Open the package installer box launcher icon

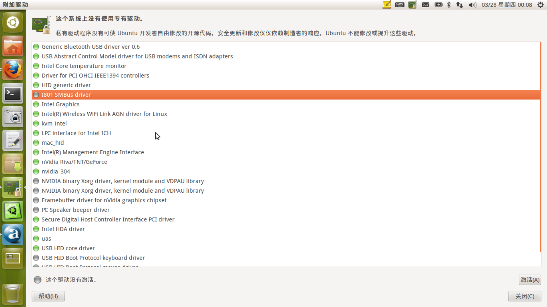[13, 164]
